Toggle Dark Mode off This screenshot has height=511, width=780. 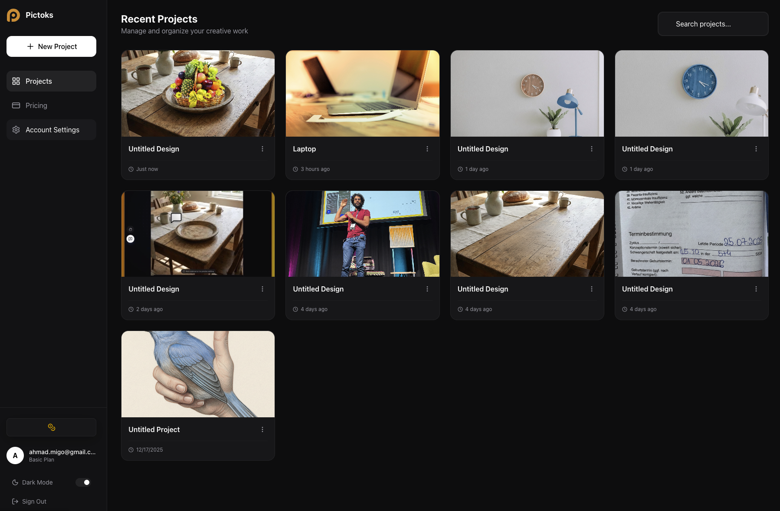[83, 482]
